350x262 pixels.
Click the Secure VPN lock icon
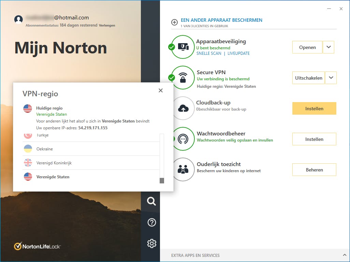[x=183, y=78]
